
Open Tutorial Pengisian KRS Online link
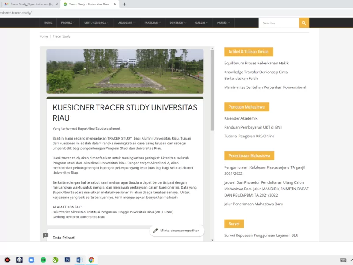click(249, 136)
